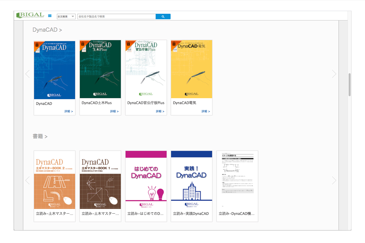Open the yellow DynaCAD電気 catalog cover
365x243 pixels.
tap(192, 69)
